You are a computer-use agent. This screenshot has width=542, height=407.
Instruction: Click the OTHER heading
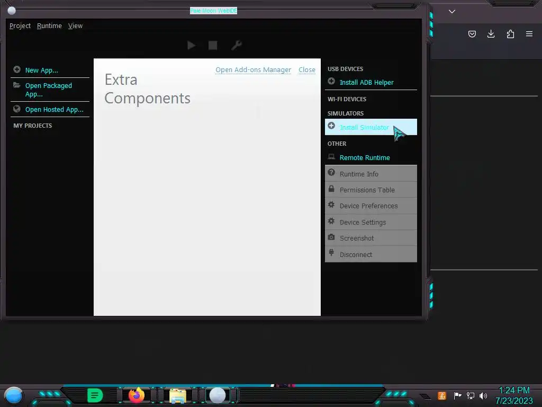[337, 144]
